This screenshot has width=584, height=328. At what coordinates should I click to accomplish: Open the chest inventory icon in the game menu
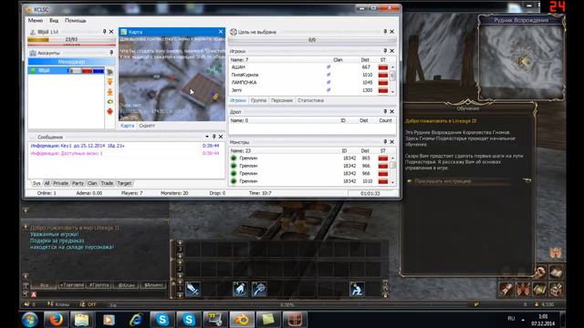[556, 289]
